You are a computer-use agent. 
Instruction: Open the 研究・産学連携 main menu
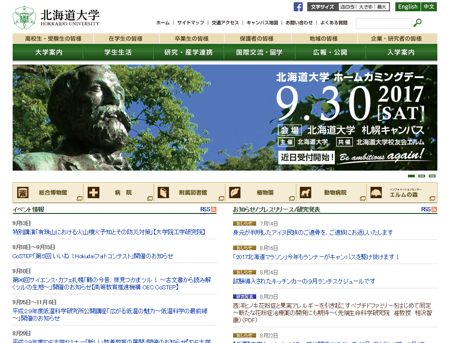coord(188,52)
